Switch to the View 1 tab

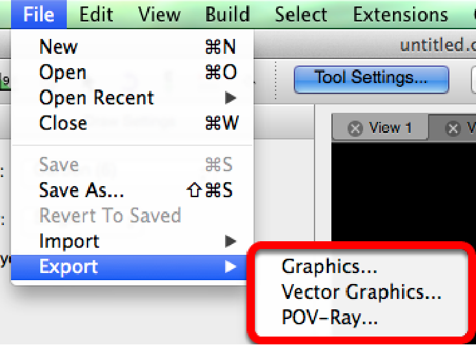pos(390,128)
